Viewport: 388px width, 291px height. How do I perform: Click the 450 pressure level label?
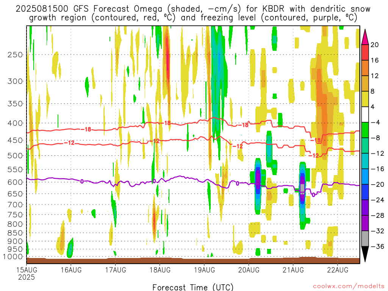click(15, 140)
